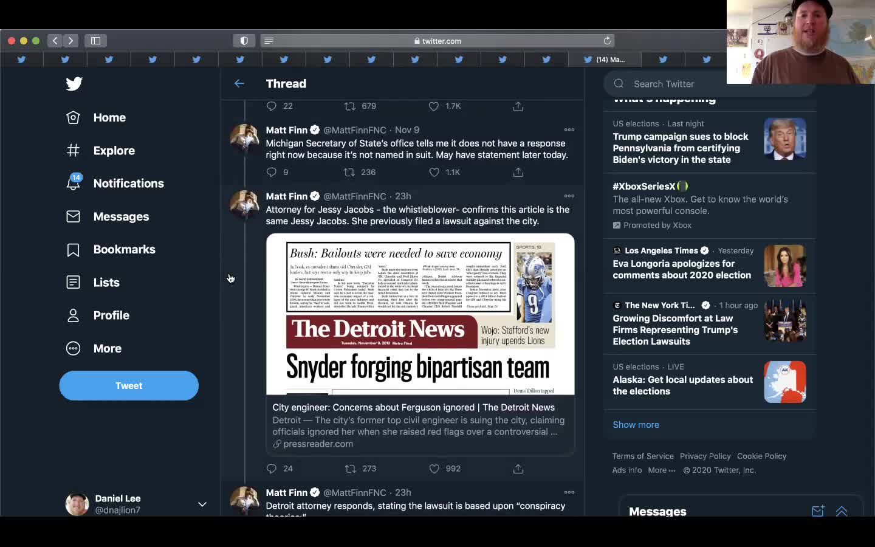Click the Twitter bird logo in the sidebar
This screenshot has height=547, width=875.
(x=74, y=84)
